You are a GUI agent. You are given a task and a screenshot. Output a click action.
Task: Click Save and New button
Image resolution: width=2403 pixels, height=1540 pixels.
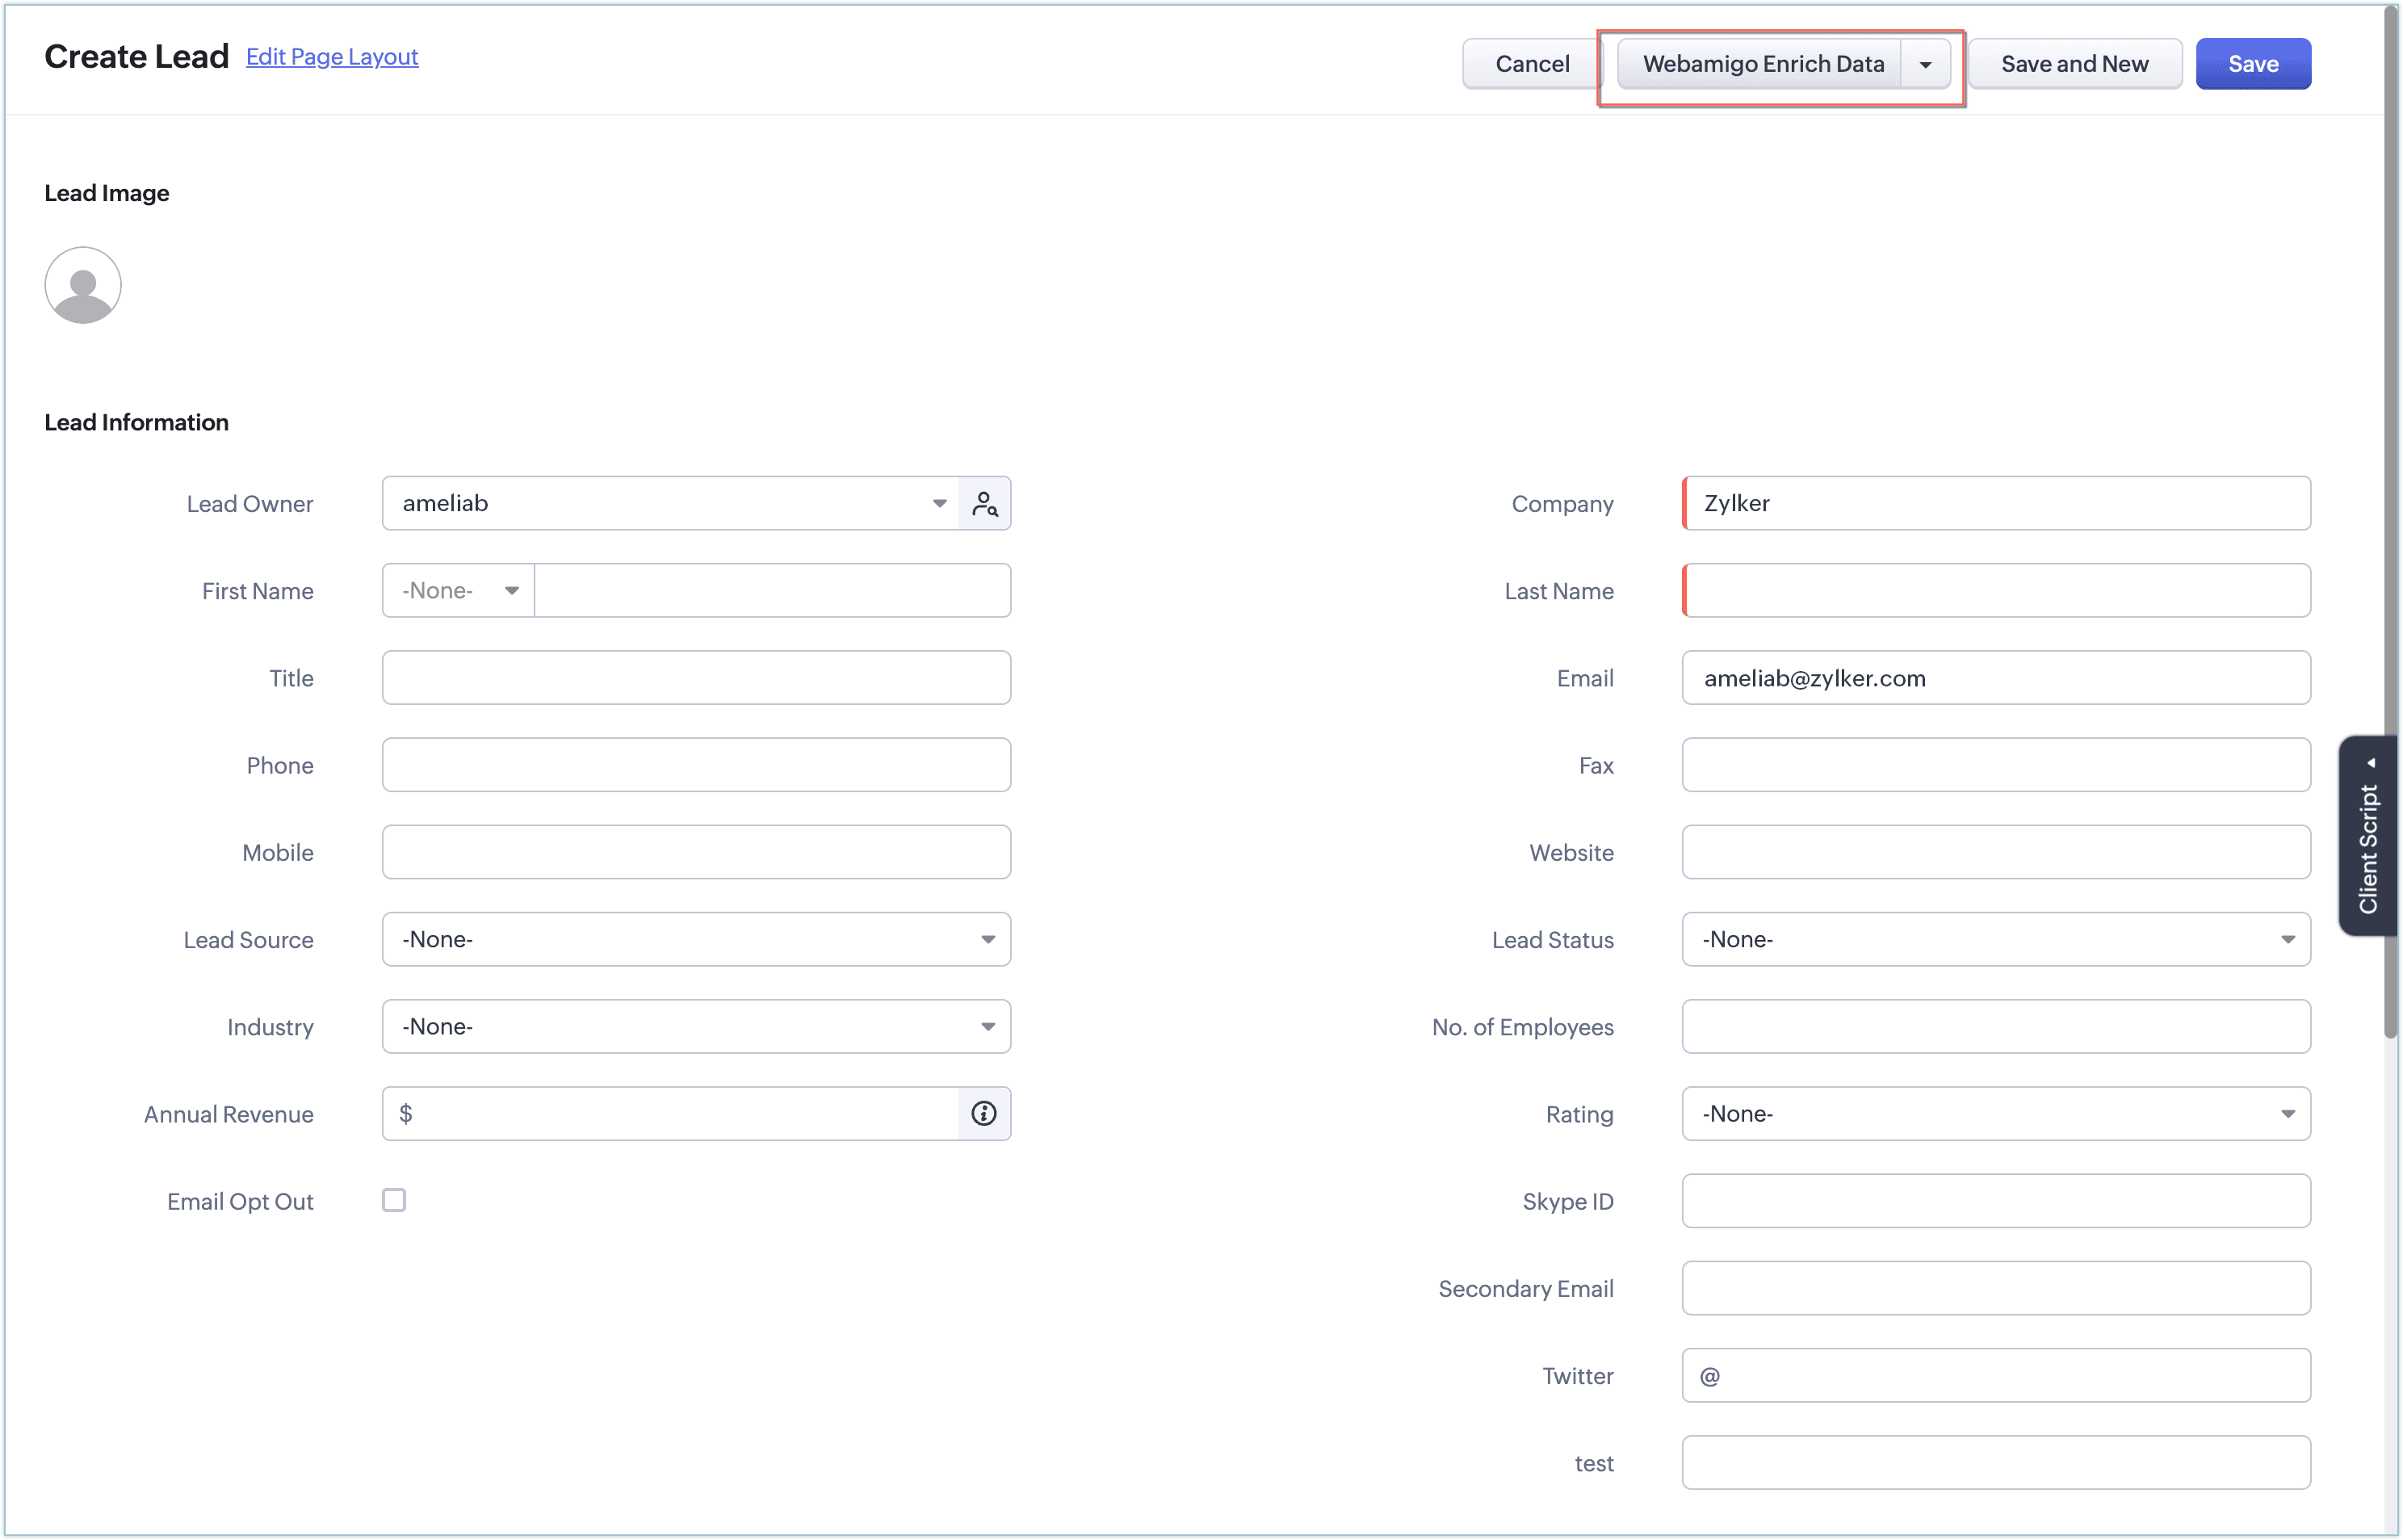2074,64
